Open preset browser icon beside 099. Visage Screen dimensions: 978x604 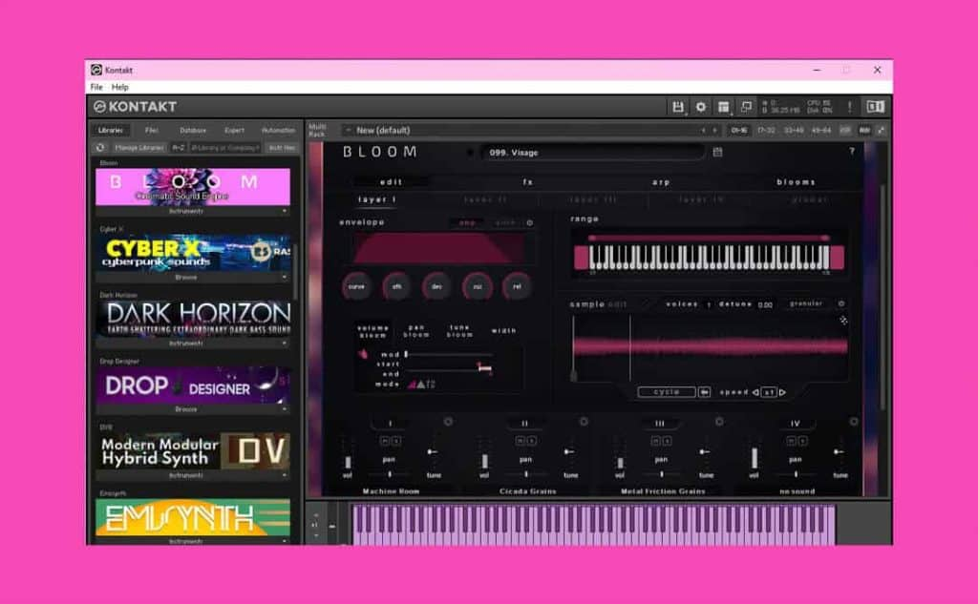pyautogui.click(x=718, y=152)
